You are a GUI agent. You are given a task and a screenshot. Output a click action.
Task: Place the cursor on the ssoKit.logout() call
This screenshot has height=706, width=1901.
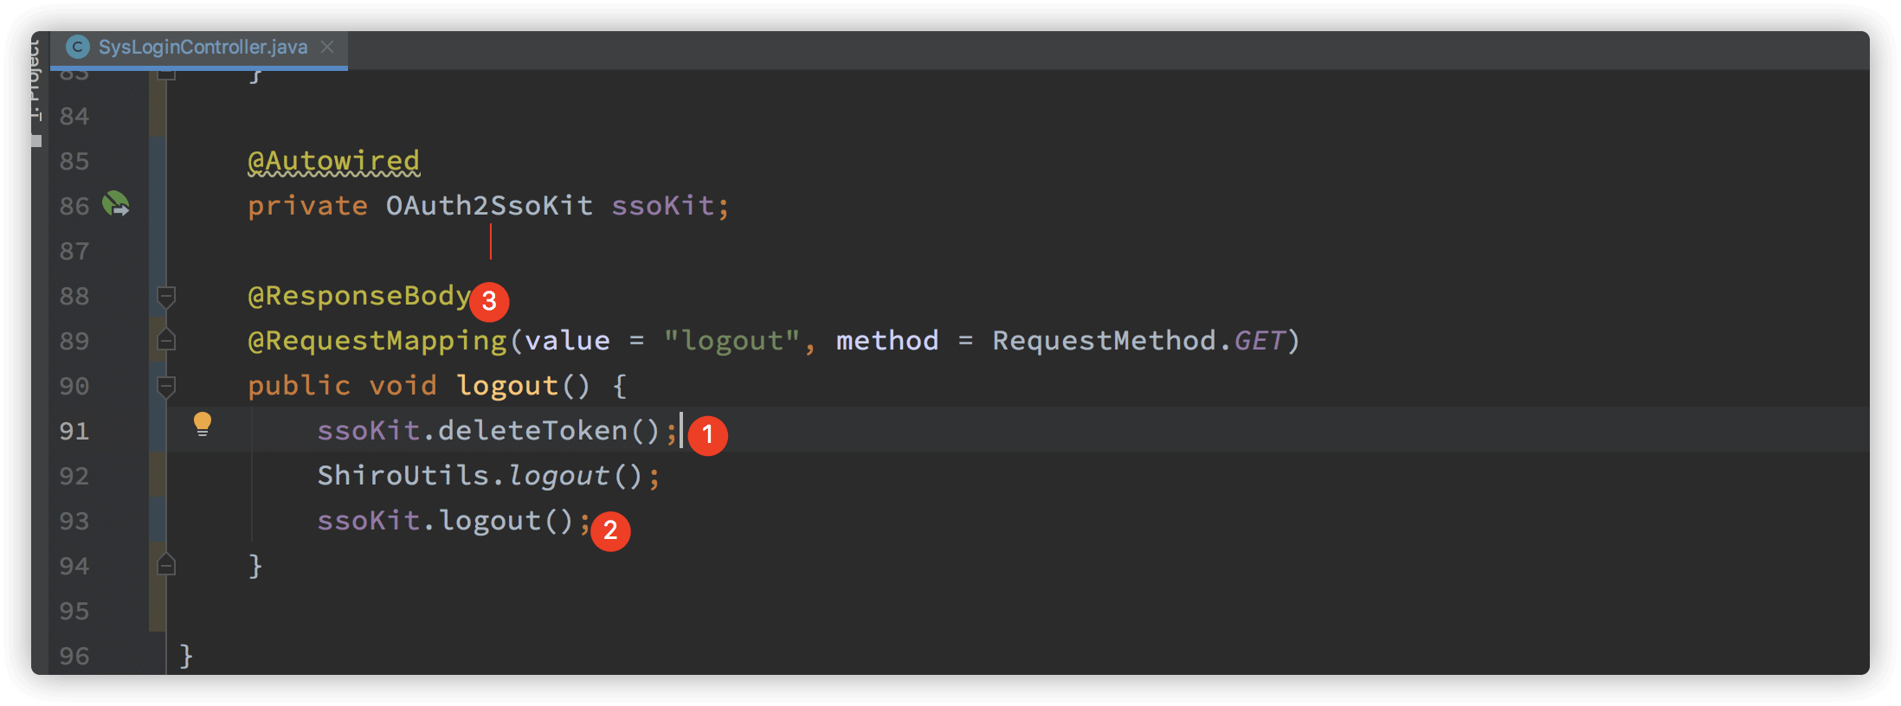[445, 521]
